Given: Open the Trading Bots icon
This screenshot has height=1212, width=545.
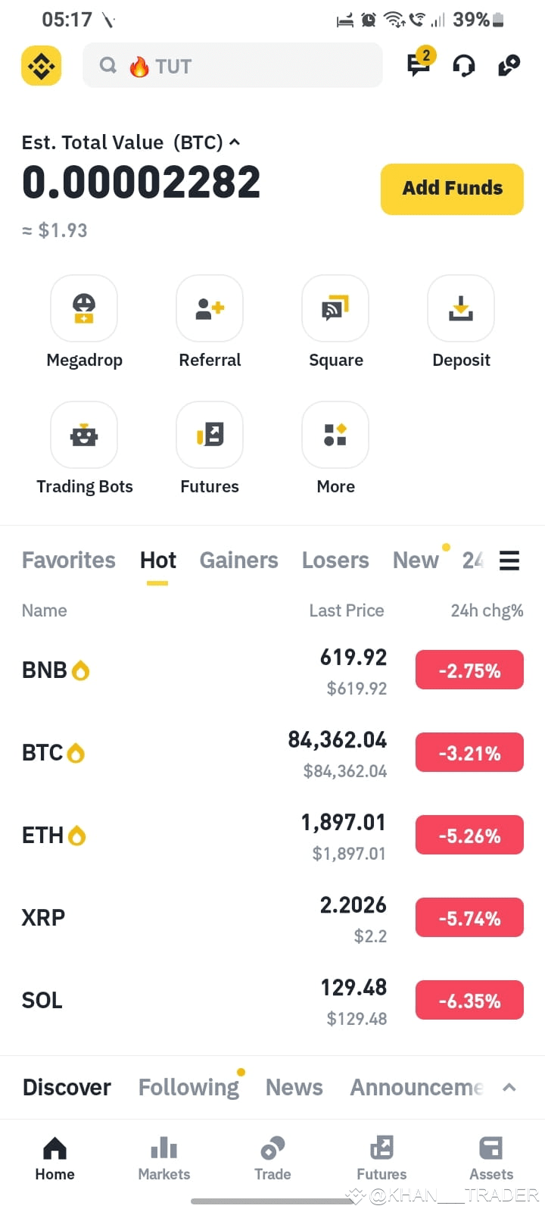Looking at the screenshot, I should [x=84, y=435].
